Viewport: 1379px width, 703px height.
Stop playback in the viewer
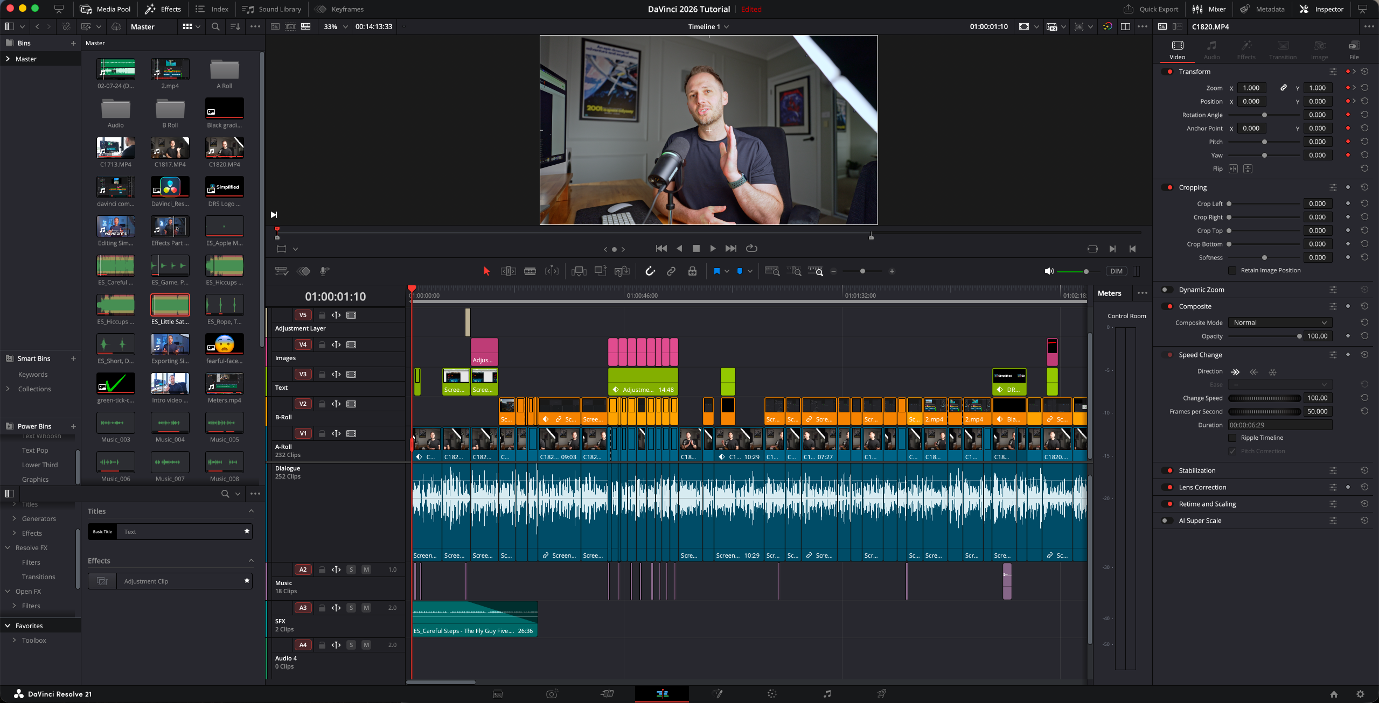(696, 248)
